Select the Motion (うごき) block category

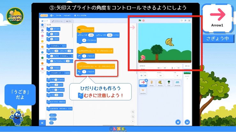(42, 25)
